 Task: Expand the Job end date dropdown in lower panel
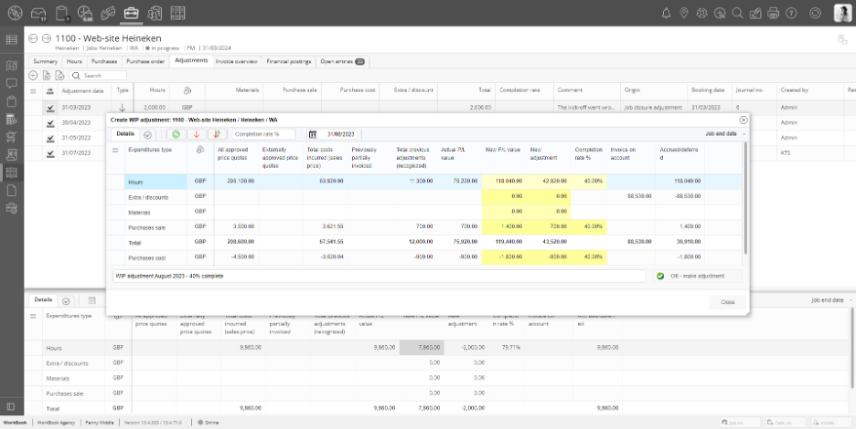pyautogui.click(x=829, y=299)
